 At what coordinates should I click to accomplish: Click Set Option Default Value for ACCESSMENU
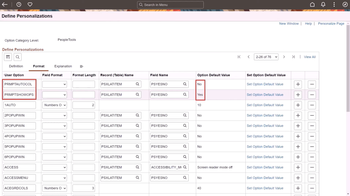(265, 178)
